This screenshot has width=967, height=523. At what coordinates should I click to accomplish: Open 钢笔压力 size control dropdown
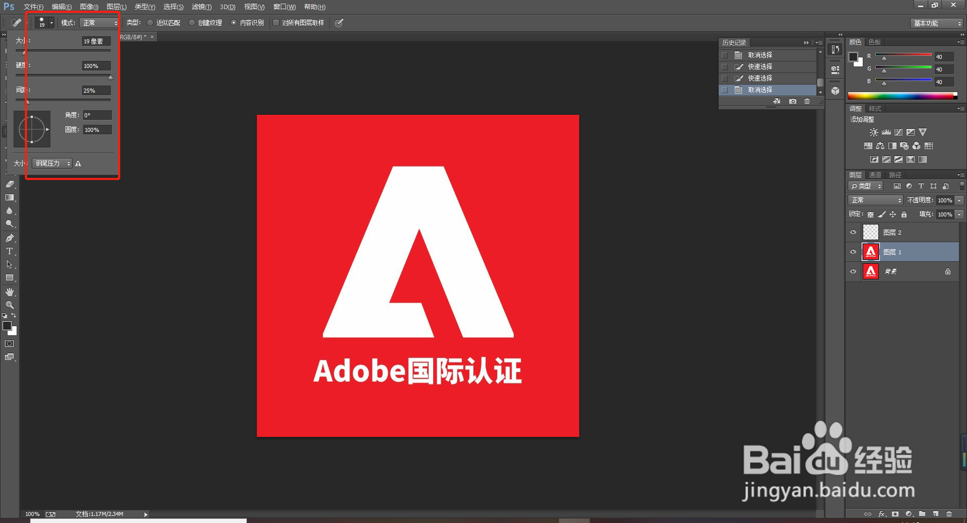click(x=52, y=164)
